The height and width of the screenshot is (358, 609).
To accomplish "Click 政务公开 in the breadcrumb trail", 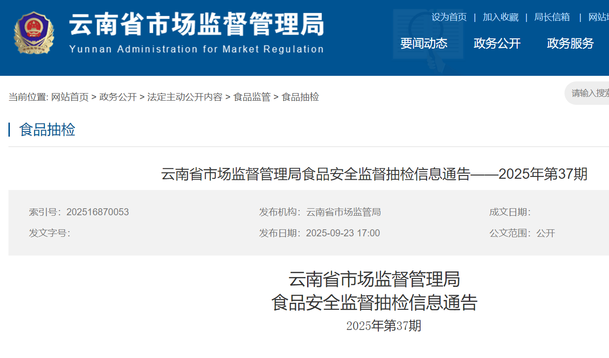I will (x=118, y=97).
